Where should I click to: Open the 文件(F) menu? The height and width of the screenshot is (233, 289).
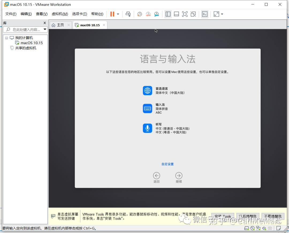[11, 14]
